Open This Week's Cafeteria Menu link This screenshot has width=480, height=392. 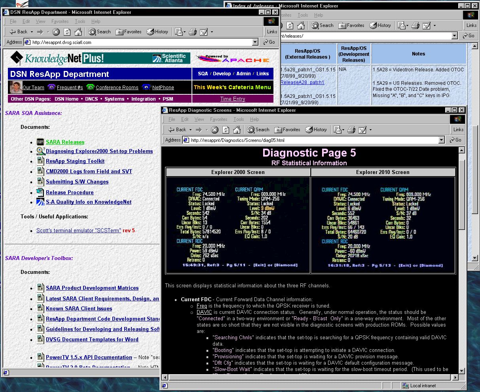[232, 87]
